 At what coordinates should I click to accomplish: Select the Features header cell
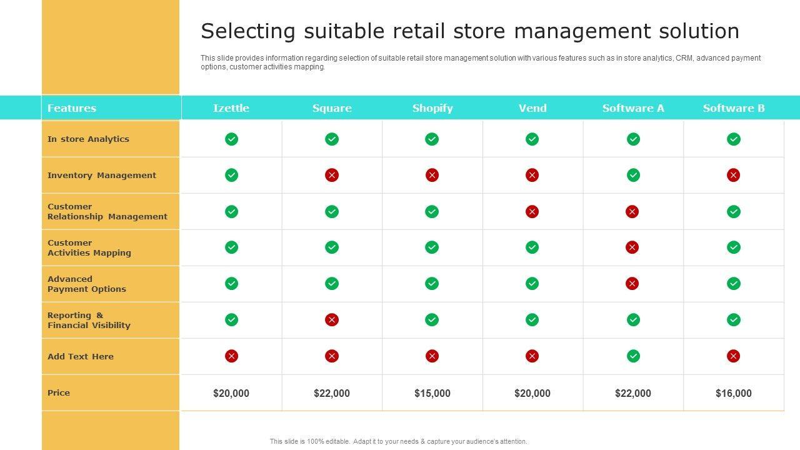(72, 108)
